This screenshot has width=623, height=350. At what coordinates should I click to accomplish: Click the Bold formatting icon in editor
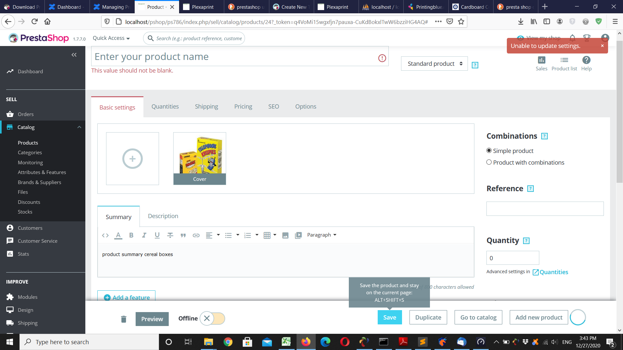pos(131,235)
